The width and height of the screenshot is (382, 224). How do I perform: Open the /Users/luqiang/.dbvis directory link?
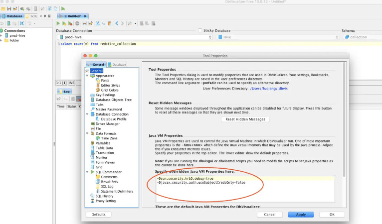pyautogui.click(x=269, y=89)
